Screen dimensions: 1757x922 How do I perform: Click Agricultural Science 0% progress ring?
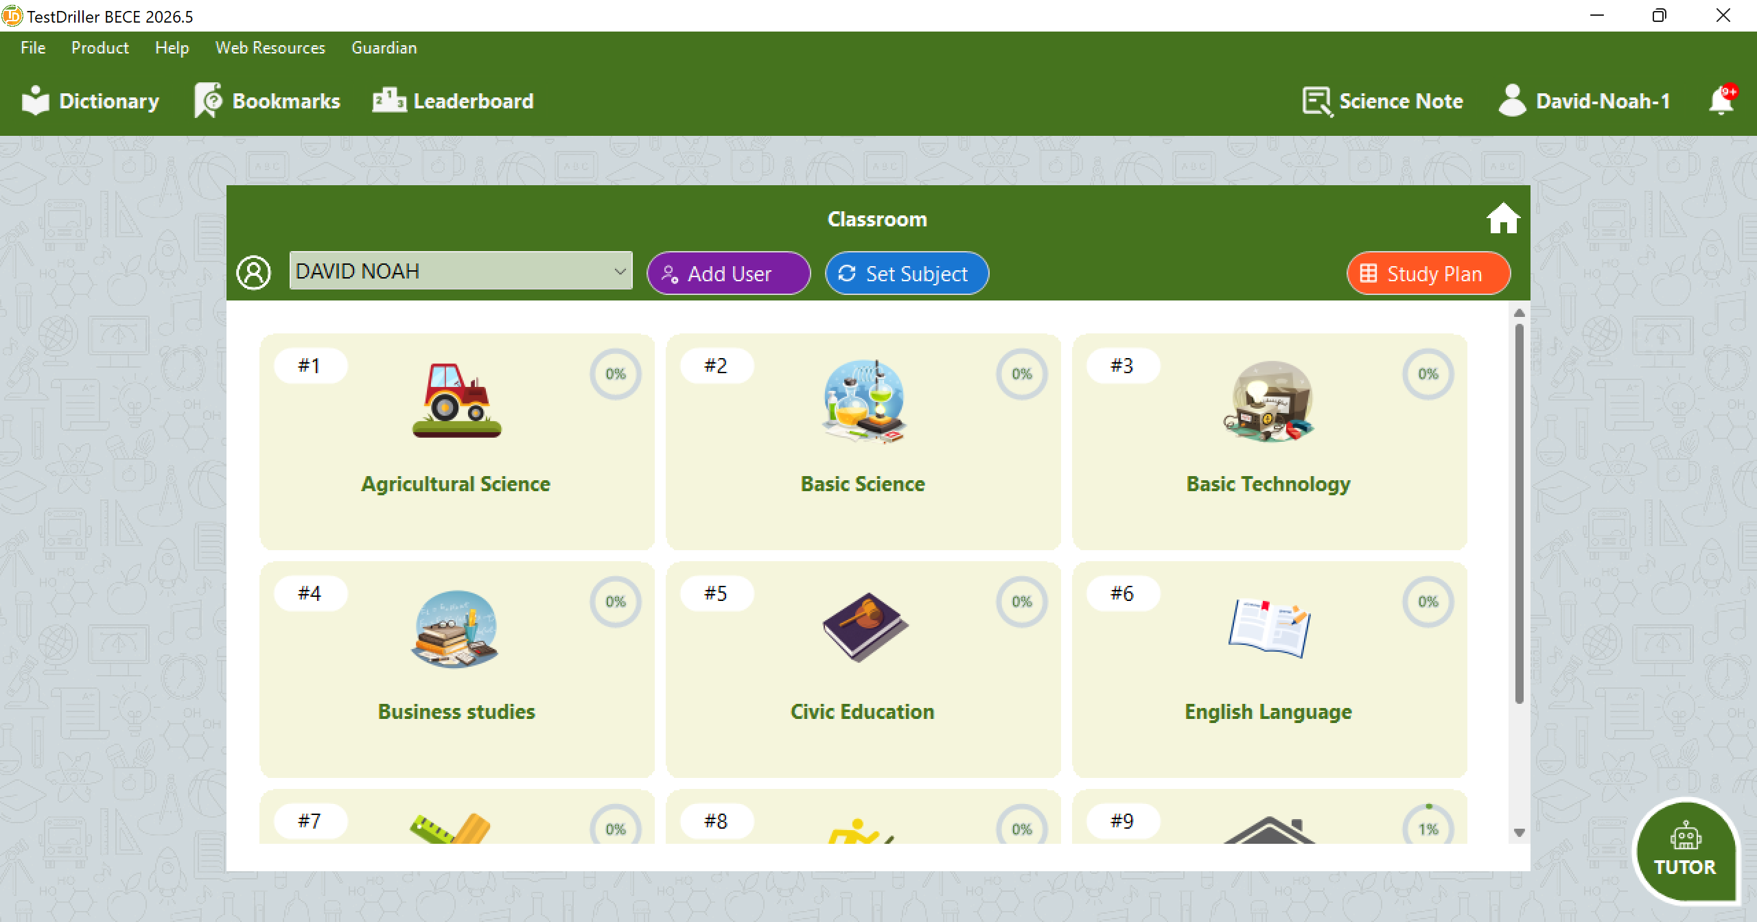tap(615, 374)
